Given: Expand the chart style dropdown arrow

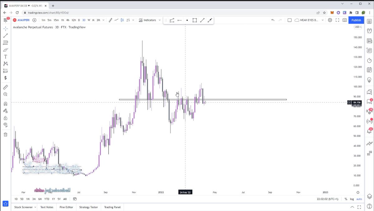Looking at the screenshot, I should click(133, 20).
